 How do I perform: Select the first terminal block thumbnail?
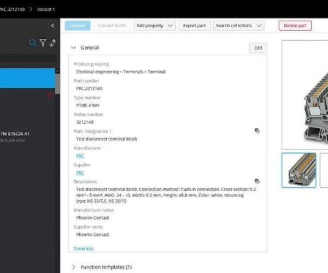(x=298, y=170)
